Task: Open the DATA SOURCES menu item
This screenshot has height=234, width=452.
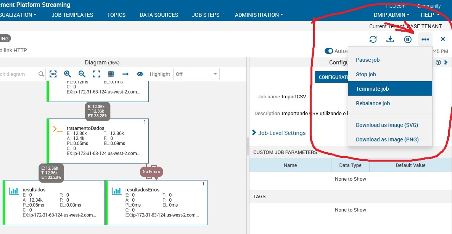Action: pos(159,15)
